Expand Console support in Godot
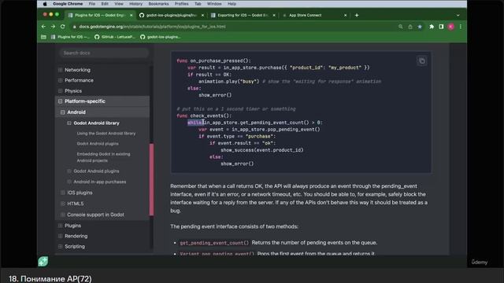Image resolution: width=504 pixels, height=283 pixels. pos(63,215)
